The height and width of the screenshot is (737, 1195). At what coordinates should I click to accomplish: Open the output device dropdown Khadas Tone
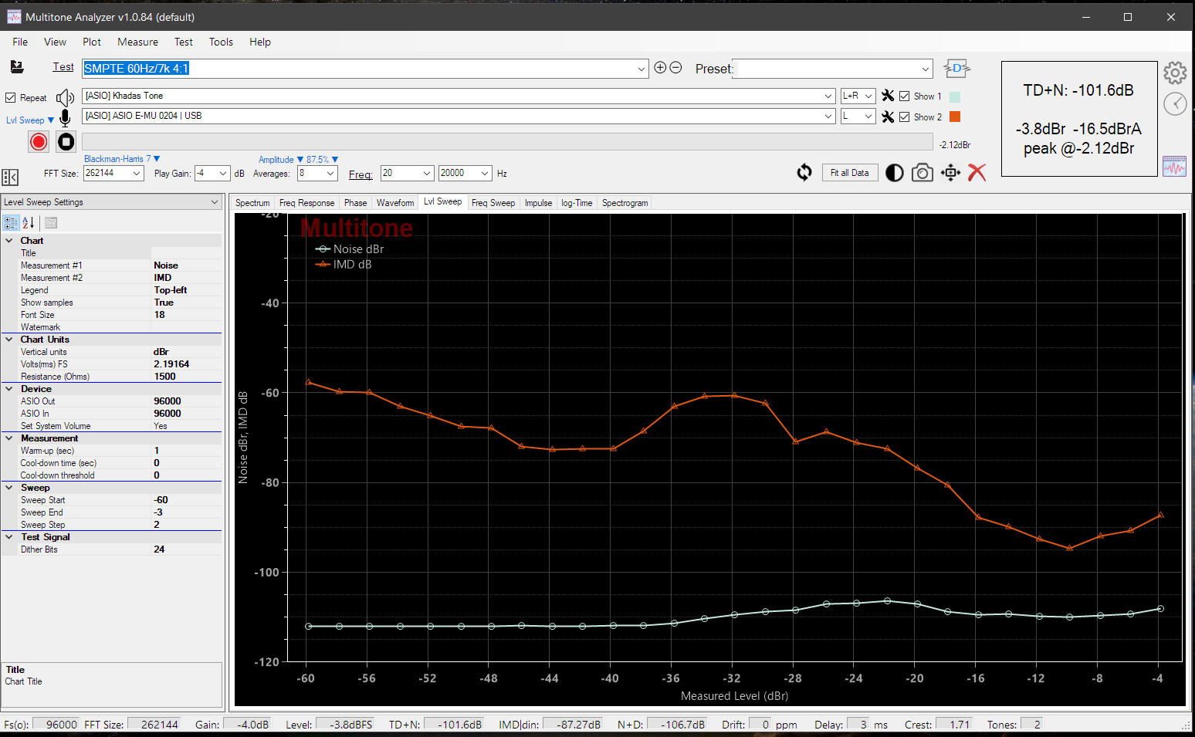[x=828, y=96]
